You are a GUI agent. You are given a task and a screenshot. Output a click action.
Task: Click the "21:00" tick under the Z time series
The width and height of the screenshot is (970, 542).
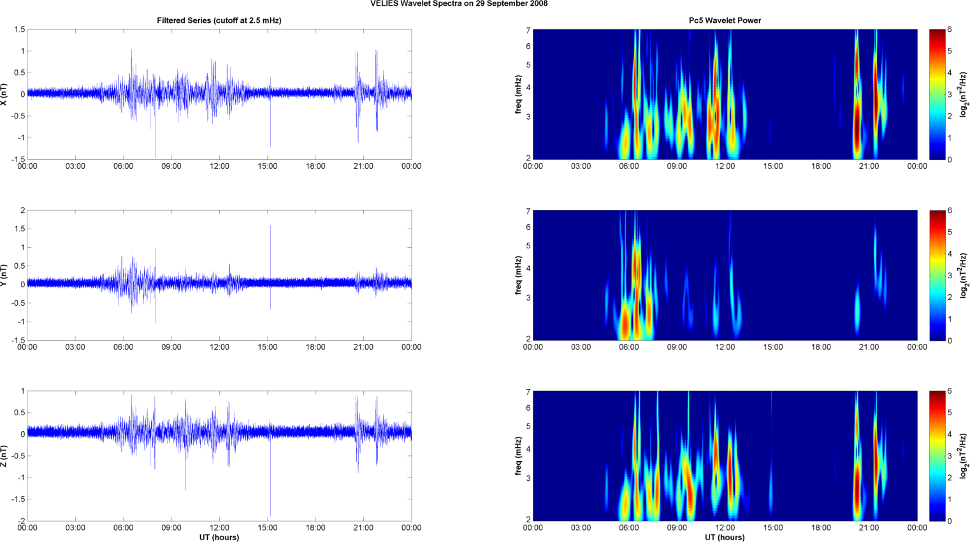click(363, 527)
